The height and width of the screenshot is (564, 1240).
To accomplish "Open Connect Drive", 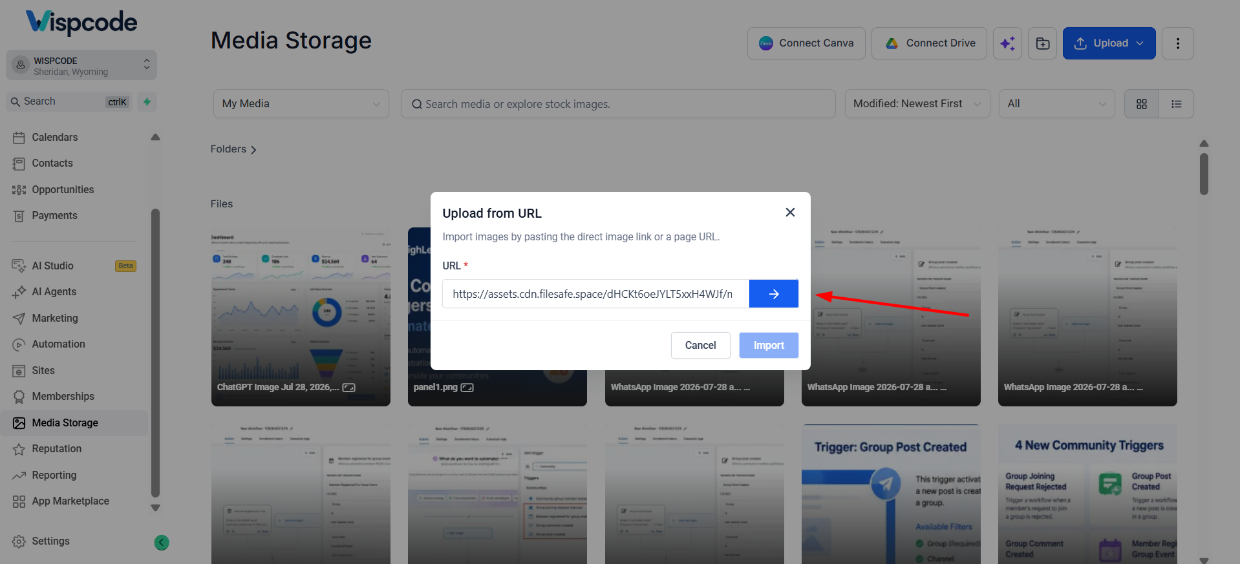I will click(929, 43).
